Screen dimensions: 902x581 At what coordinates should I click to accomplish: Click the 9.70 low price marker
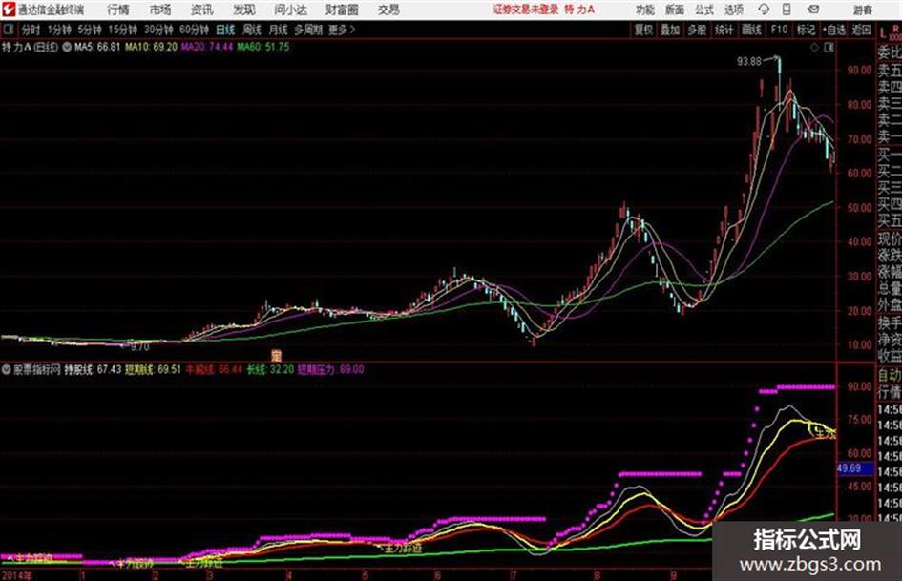tap(139, 347)
